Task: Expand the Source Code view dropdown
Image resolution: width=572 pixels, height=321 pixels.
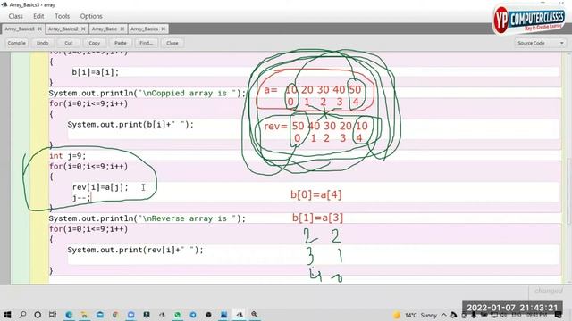Action: 541,43
